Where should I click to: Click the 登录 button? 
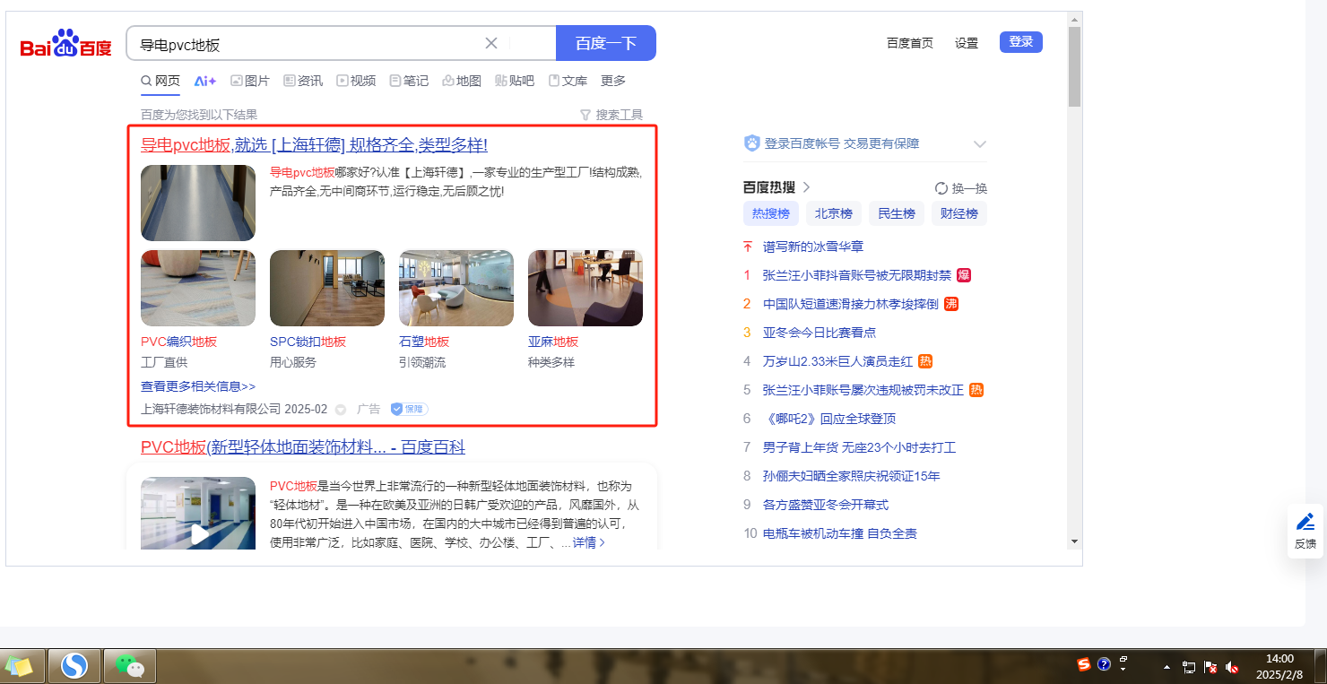pos(1021,42)
